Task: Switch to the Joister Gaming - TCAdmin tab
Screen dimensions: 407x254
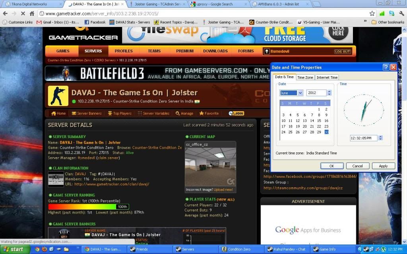Action: (157, 4)
